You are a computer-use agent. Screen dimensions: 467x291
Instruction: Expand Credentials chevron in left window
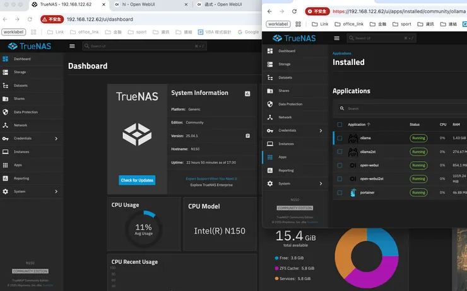pos(56,139)
